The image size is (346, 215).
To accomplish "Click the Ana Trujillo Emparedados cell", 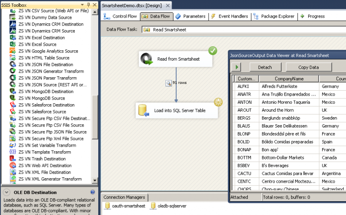I will point(289,94).
